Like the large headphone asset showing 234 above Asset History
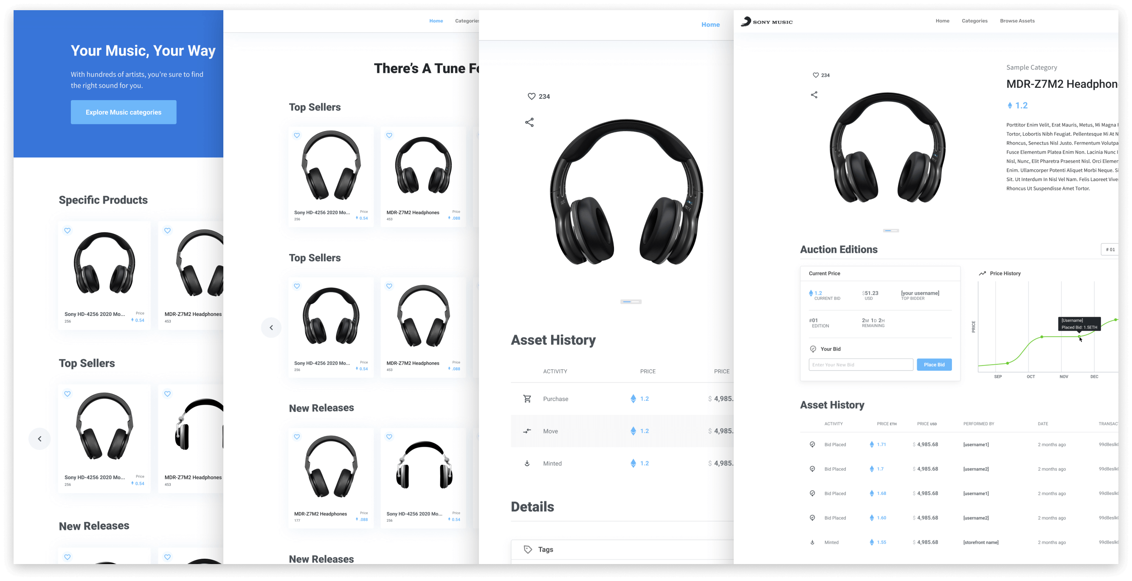The width and height of the screenshot is (1132, 581). coord(531,96)
